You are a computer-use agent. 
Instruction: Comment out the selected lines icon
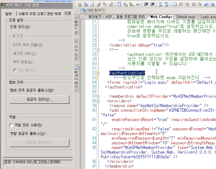click(160, 4)
